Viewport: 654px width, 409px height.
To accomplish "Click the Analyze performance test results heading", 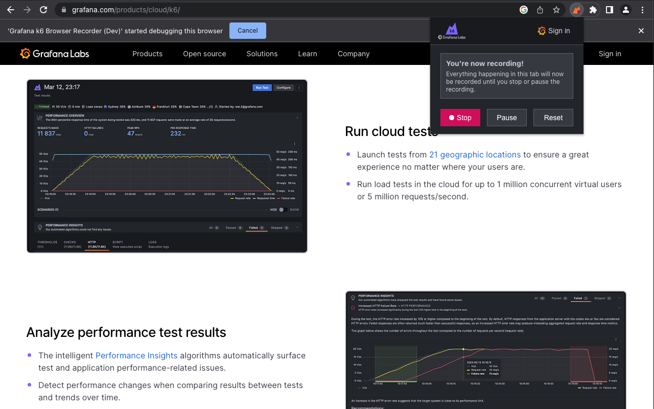I will 126,332.
